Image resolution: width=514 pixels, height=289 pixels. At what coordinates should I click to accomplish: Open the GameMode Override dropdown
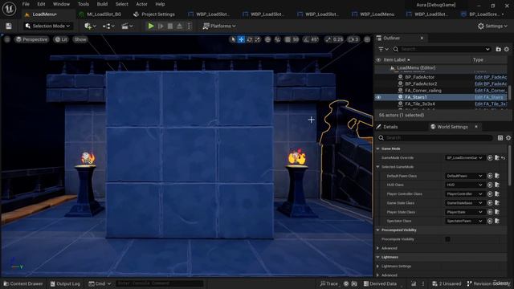click(x=464, y=158)
